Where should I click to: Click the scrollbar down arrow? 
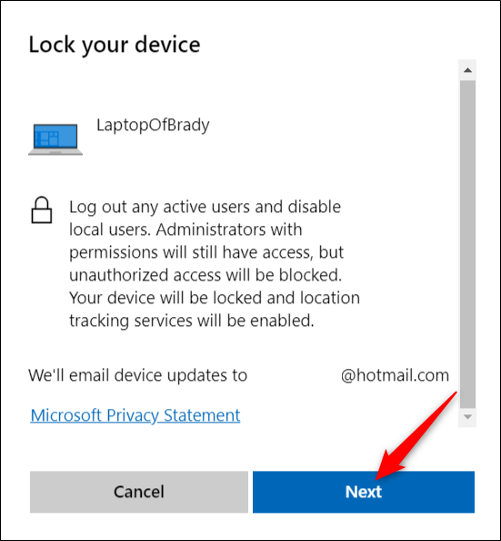[x=467, y=417]
